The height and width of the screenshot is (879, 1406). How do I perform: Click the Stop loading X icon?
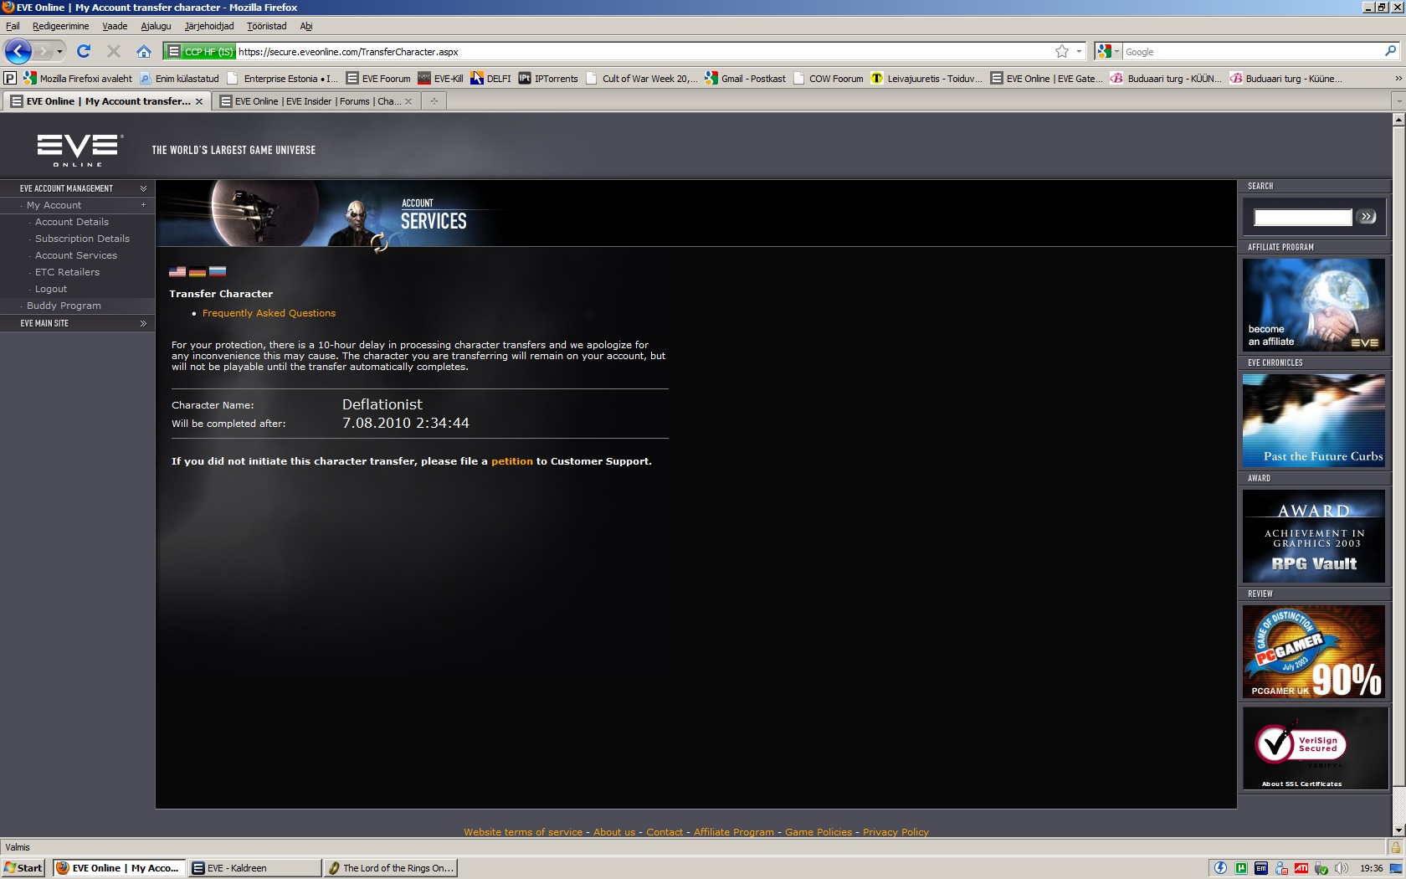coord(114,51)
